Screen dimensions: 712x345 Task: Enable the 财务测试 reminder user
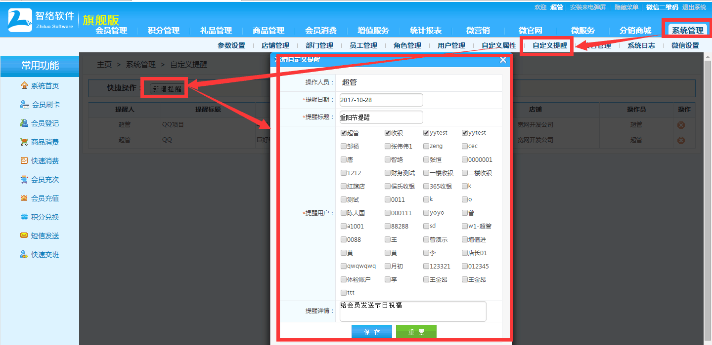[388, 173]
